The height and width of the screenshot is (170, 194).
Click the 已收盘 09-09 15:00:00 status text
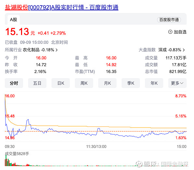point(27,42)
